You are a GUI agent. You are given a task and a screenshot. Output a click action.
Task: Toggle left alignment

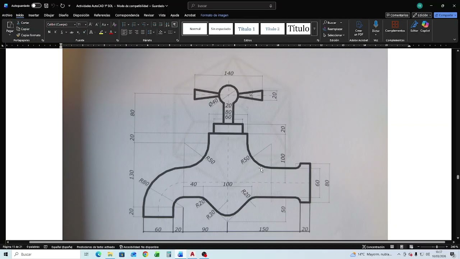(x=124, y=32)
